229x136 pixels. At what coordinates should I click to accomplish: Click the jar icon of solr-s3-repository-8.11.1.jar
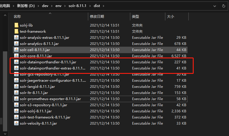(x=16, y=105)
